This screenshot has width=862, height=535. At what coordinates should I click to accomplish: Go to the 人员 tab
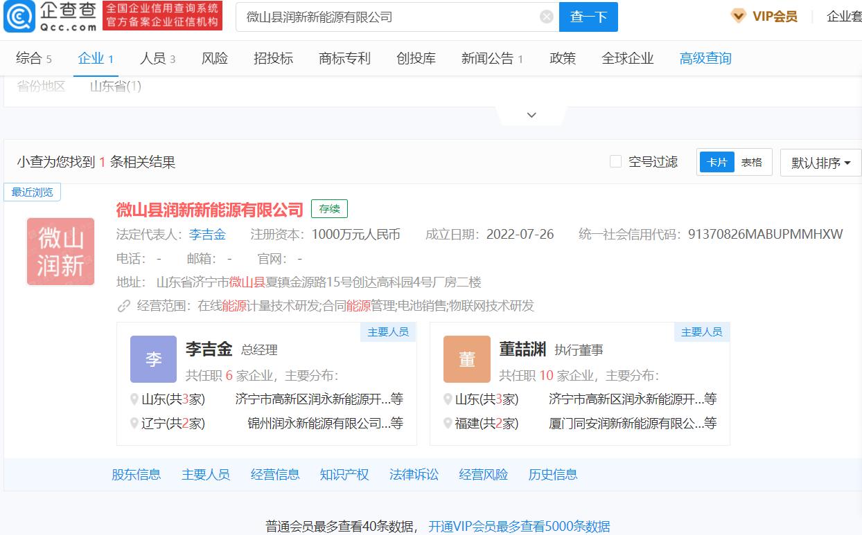pyautogui.click(x=157, y=58)
